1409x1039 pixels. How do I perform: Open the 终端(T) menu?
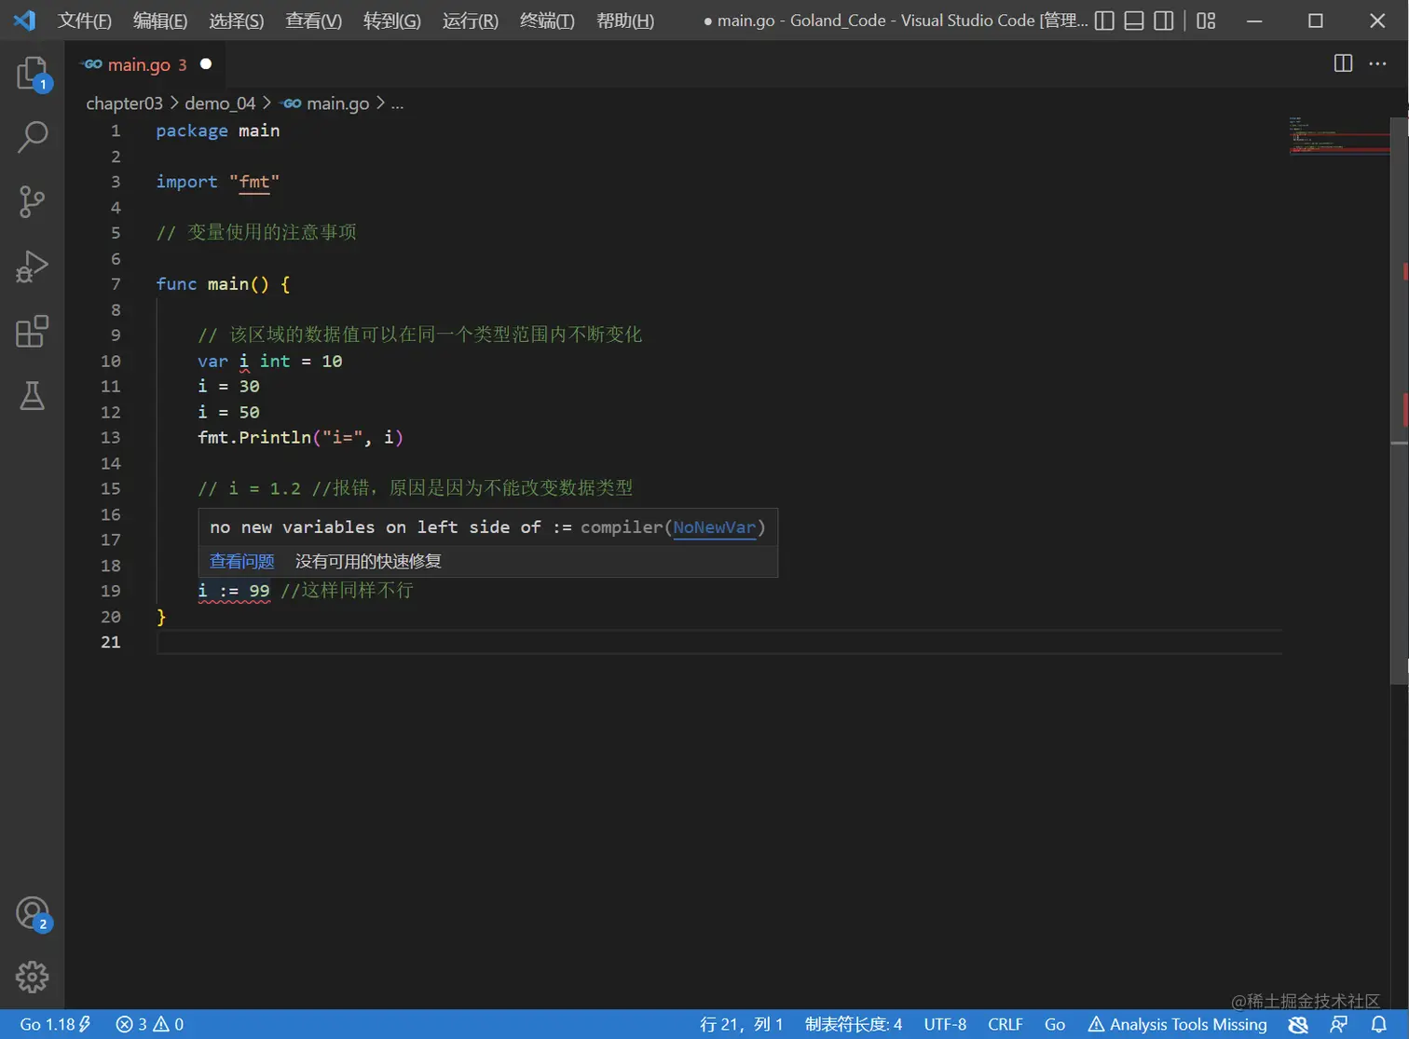pos(547,21)
